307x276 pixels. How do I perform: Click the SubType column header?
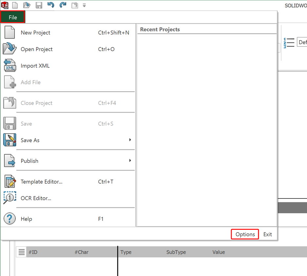[x=176, y=252]
